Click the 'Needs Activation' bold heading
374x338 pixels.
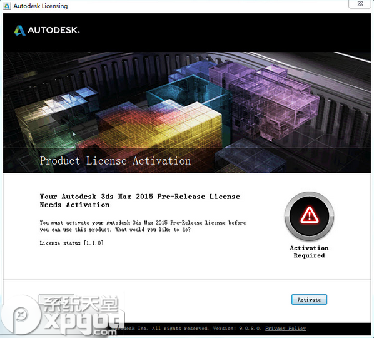pyautogui.click(x=74, y=205)
